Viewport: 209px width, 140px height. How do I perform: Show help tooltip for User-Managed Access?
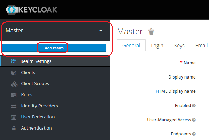(x=194, y=120)
